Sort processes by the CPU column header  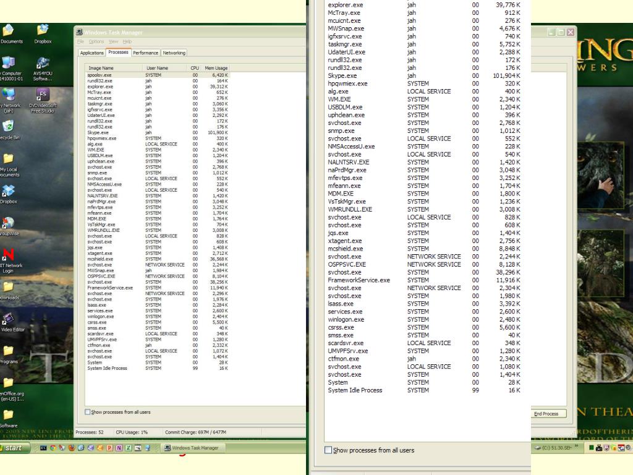click(x=194, y=68)
